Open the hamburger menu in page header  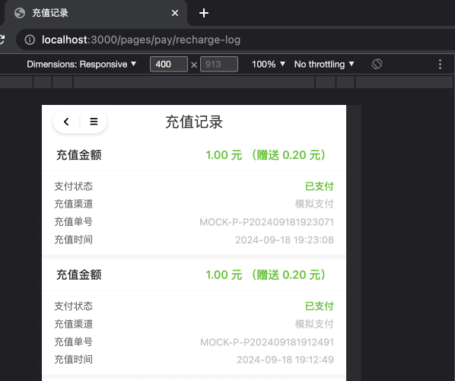pos(94,122)
